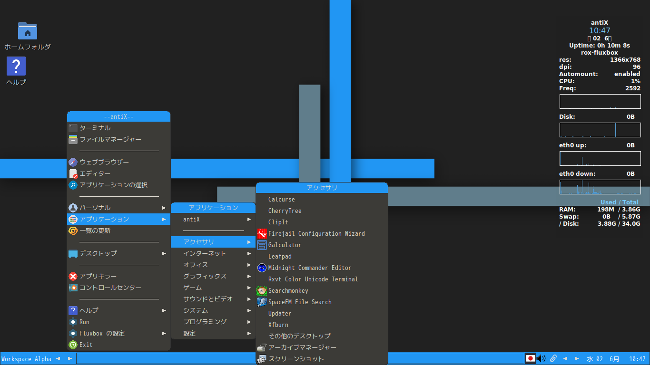The image size is (650, 365).
Task: Select the アクセサリ category entry
Action: [x=213, y=242]
